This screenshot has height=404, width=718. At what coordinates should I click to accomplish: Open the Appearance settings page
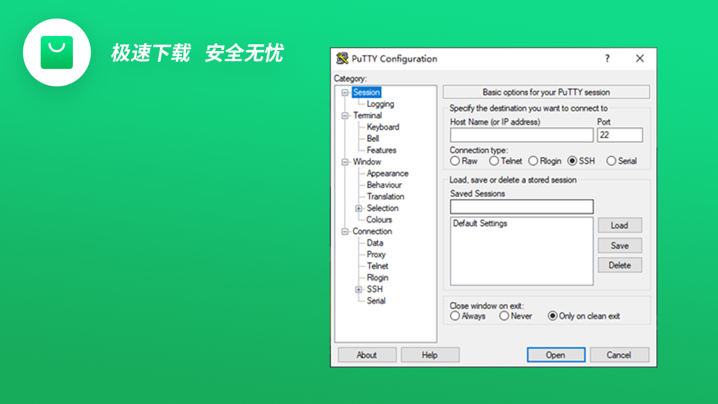[387, 173]
